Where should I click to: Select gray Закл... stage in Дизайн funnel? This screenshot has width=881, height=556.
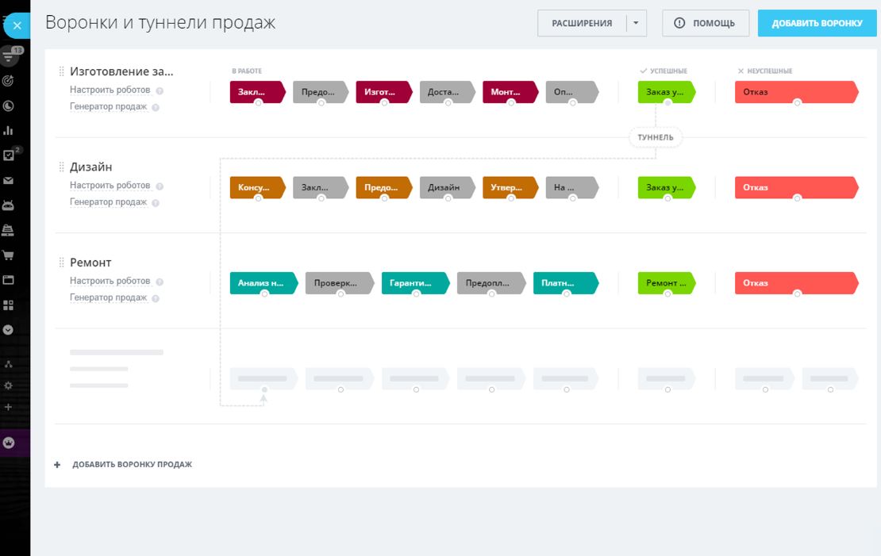pyautogui.click(x=321, y=187)
